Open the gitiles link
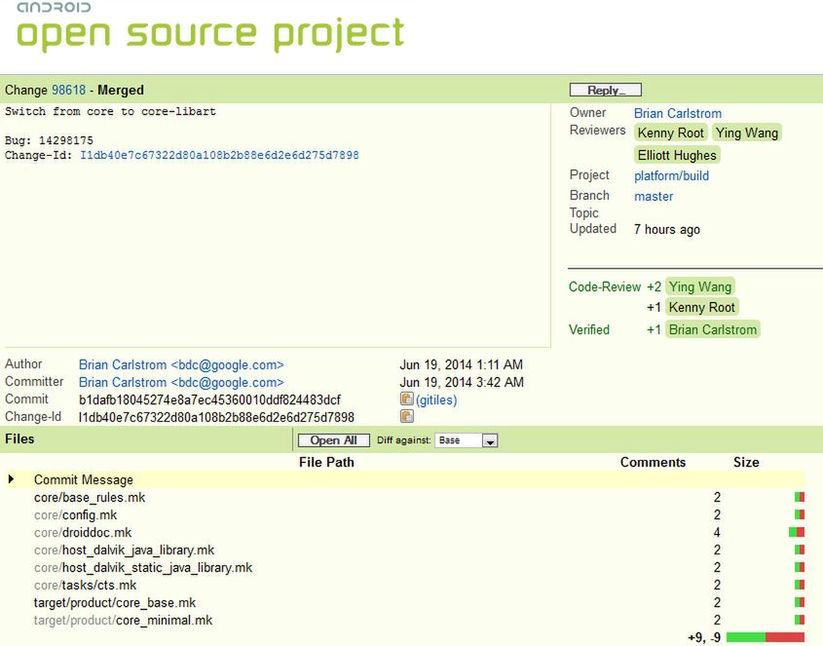The width and height of the screenshot is (823, 646). tap(436, 399)
